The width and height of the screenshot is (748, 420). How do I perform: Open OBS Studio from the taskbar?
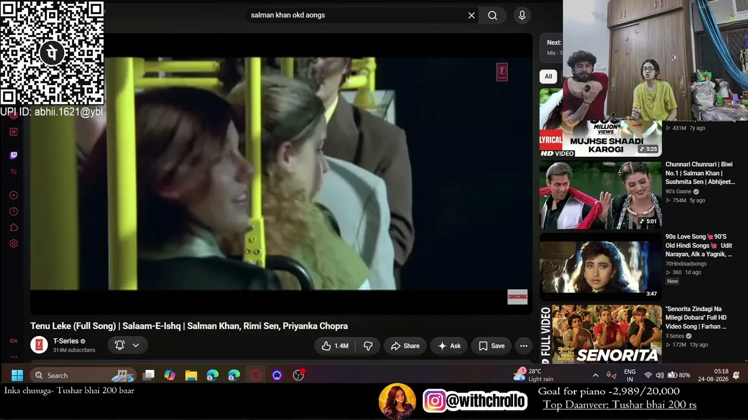pyautogui.click(x=299, y=375)
